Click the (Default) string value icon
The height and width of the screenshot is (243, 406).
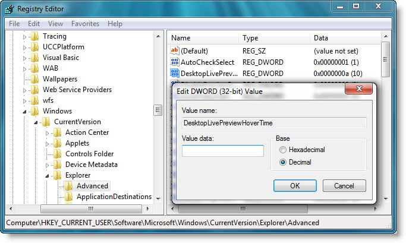[x=175, y=51]
